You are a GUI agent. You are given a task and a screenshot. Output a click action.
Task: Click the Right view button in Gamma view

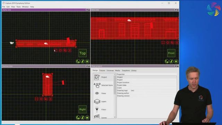coord(83,109)
